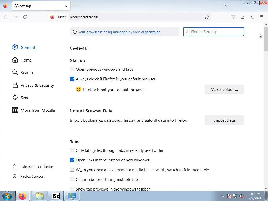Click the Firefox Support question mark icon
This screenshot has width=268, height=201.
coord(15,176)
